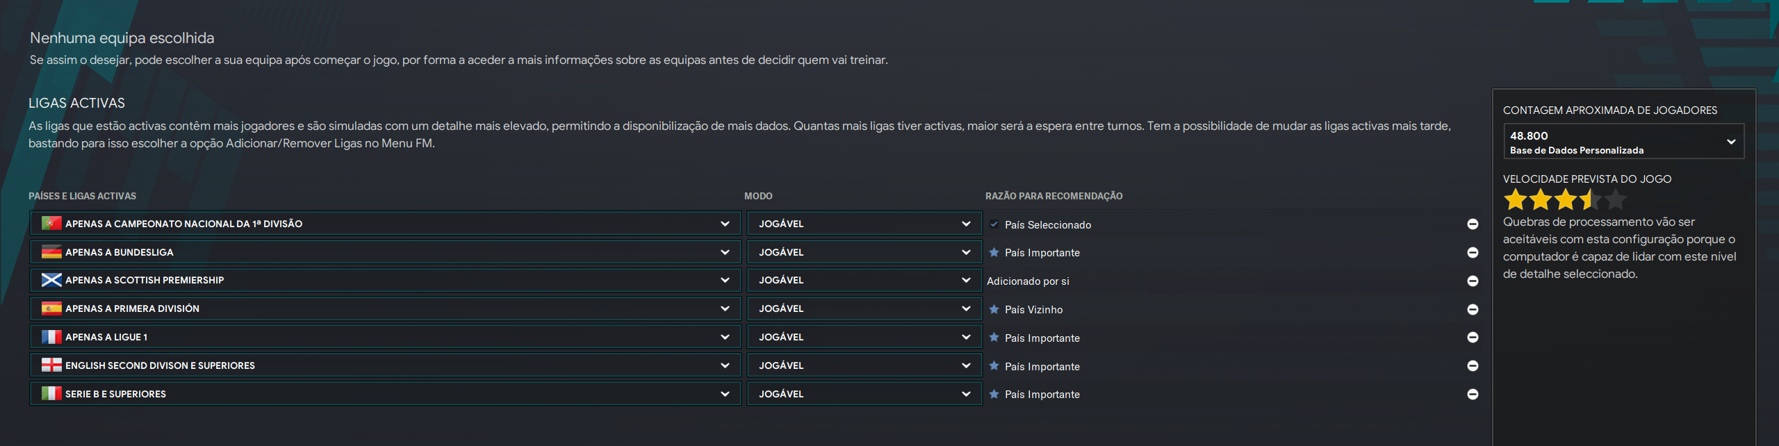Viewport: 1779px width, 446px height.
Task: Click the Portugal flag icon
Action: 51,223
